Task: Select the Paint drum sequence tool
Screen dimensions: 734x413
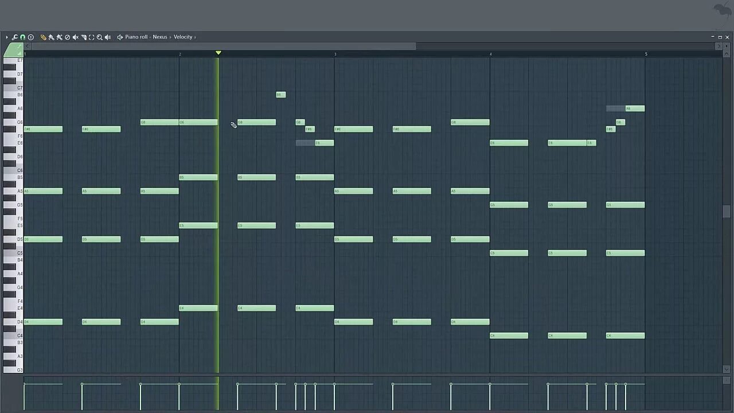Action: pos(59,37)
